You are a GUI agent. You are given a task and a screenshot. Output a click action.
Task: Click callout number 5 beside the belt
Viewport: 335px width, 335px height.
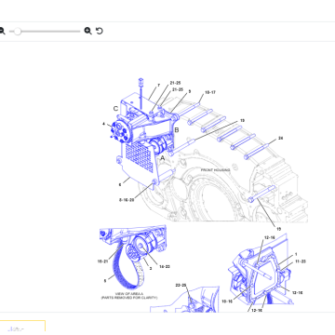tap(105, 281)
